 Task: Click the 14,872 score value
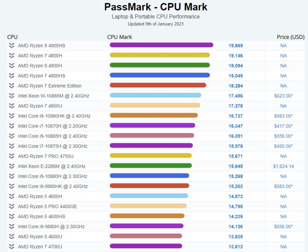click(x=236, y=197)
